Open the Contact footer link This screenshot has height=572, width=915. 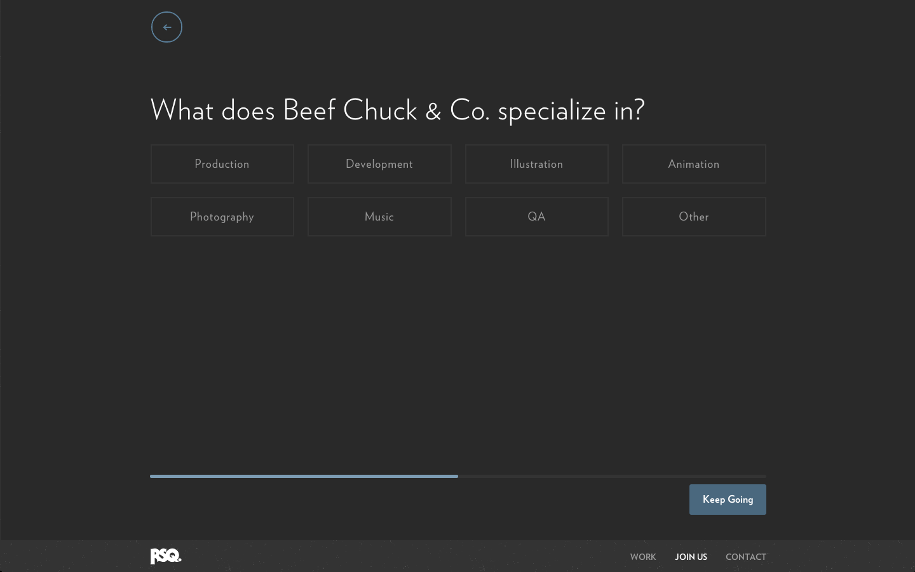point(746,557)
